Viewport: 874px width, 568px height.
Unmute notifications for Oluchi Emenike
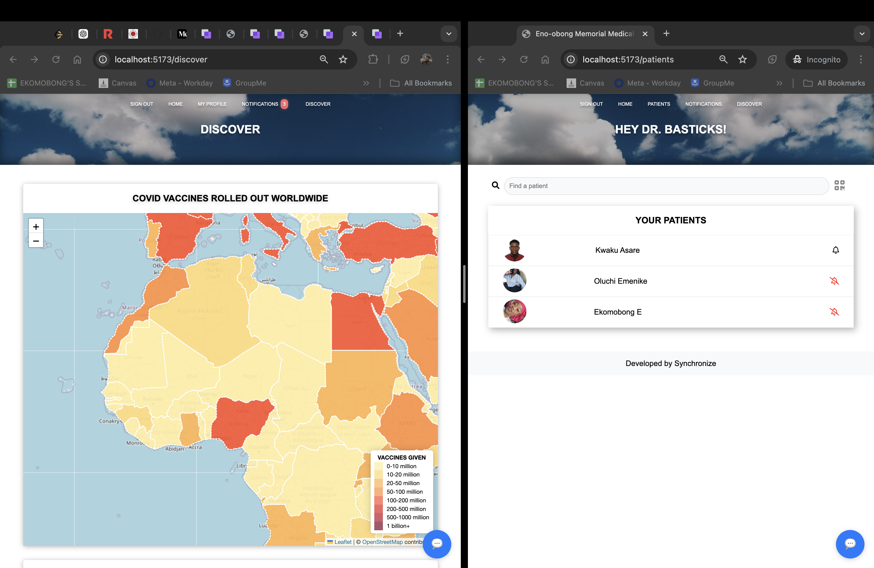[834, 281]
